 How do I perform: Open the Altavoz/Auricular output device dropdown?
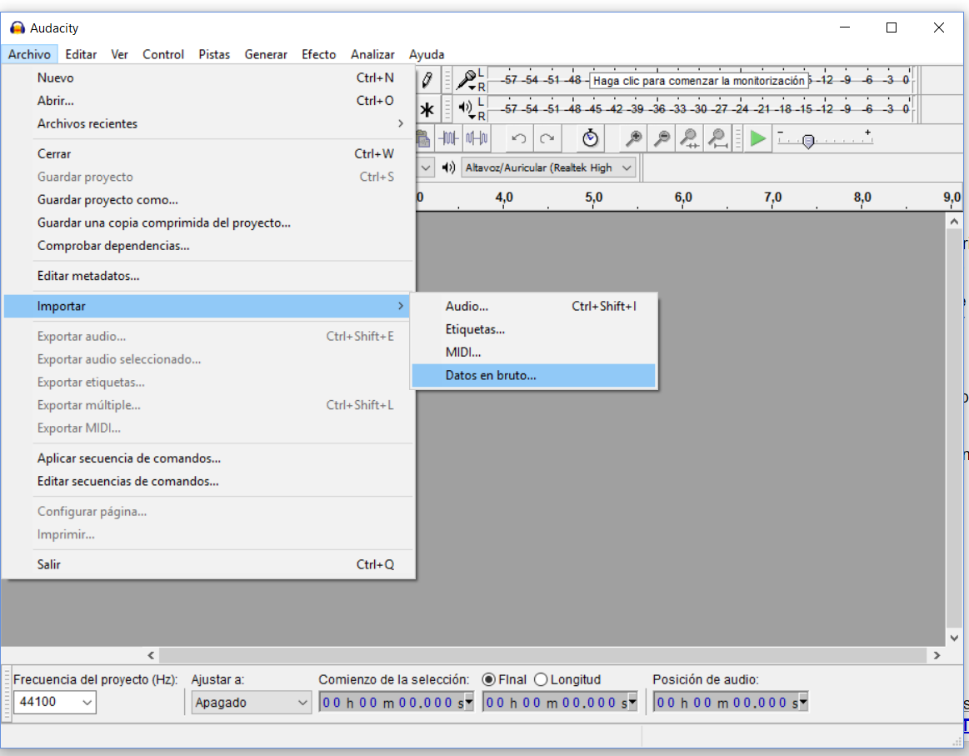coord(549,168)
